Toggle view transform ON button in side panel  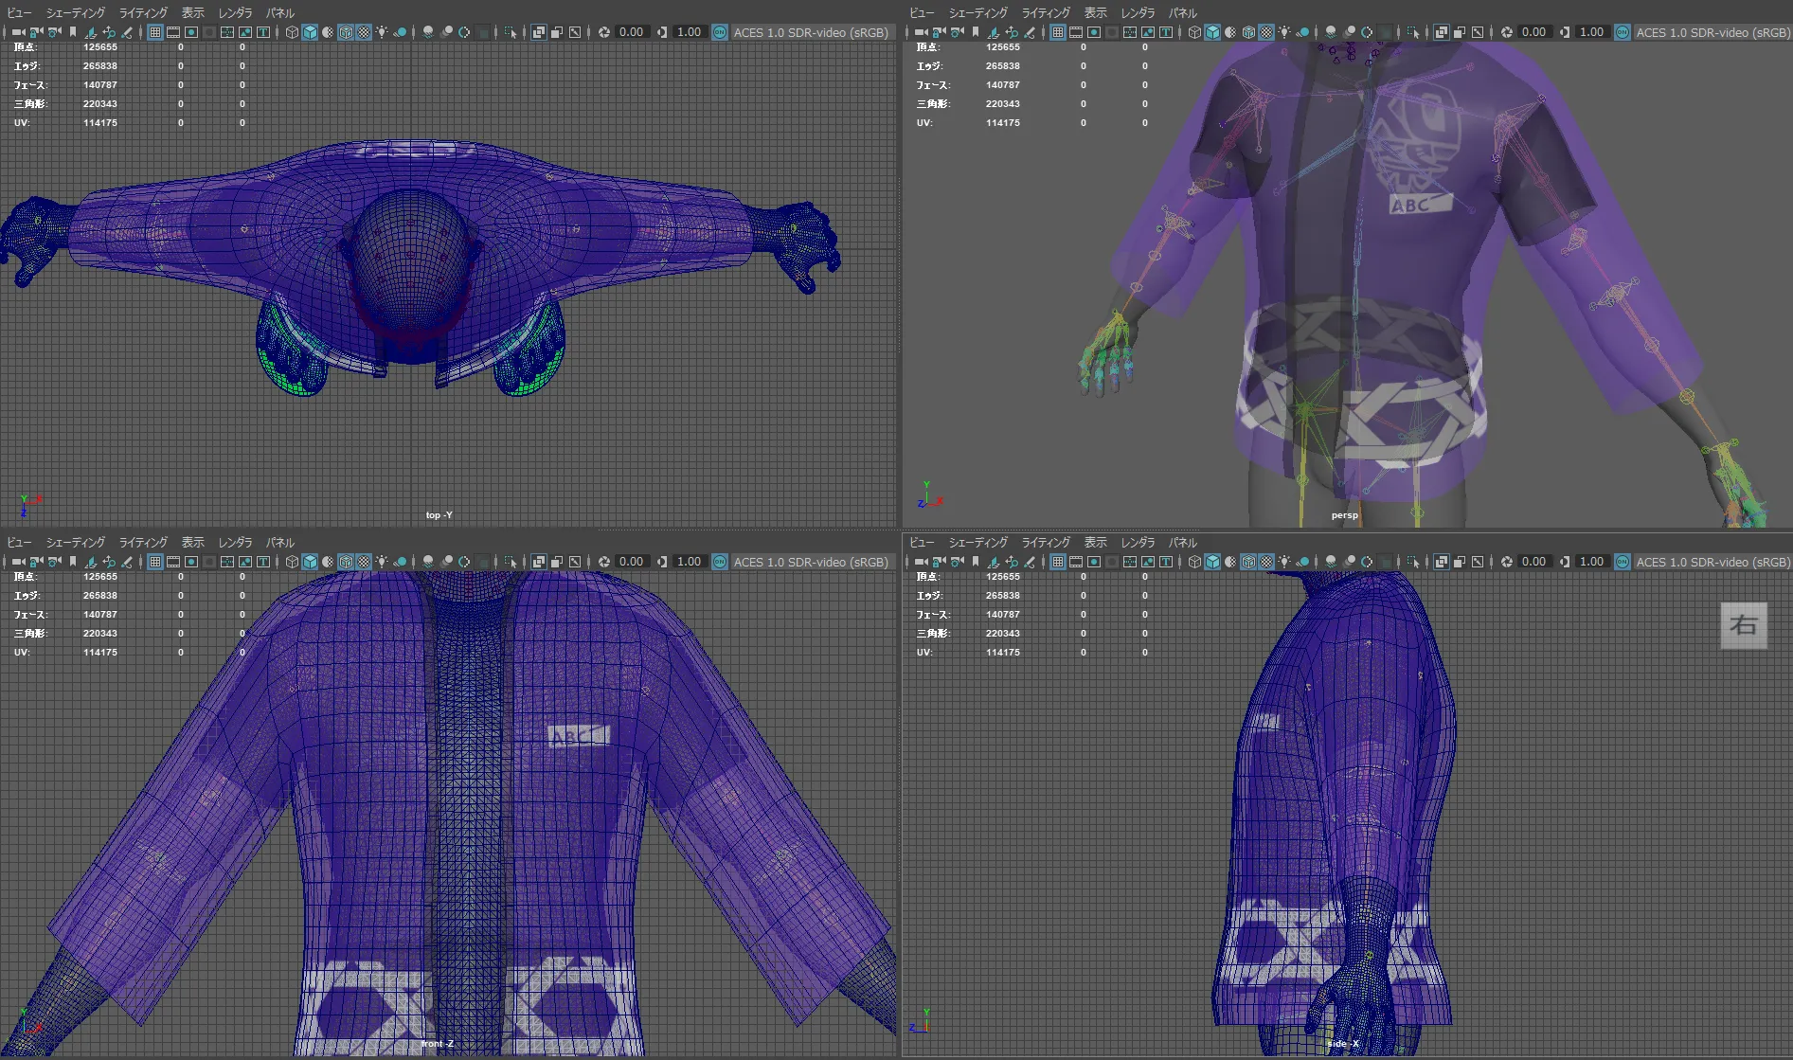1623,562
